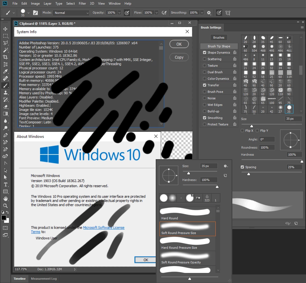Enable Dual Brush checkbox
This screenshot has height=283, width=306.
[205, 72]
